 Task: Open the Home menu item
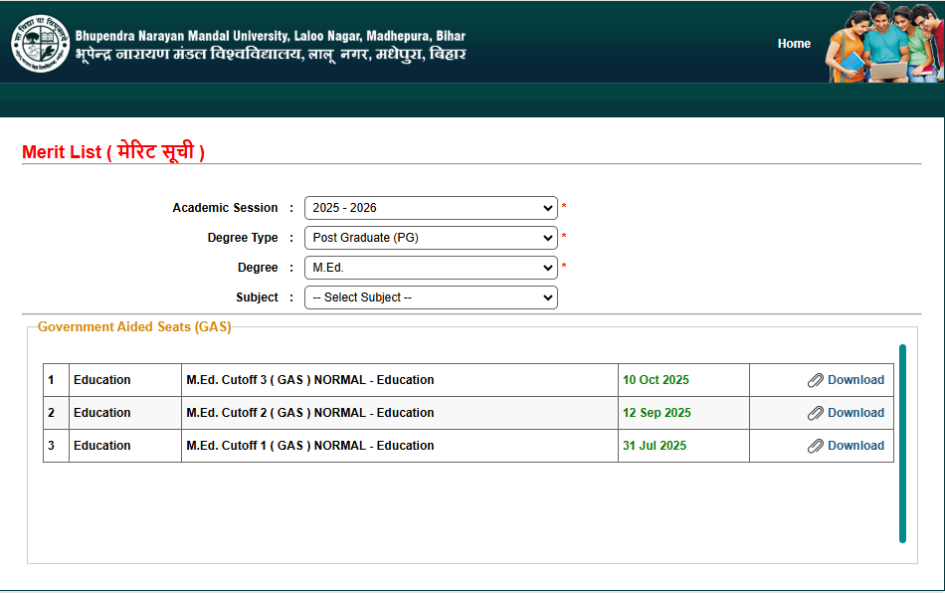click(x=794, y=44)
